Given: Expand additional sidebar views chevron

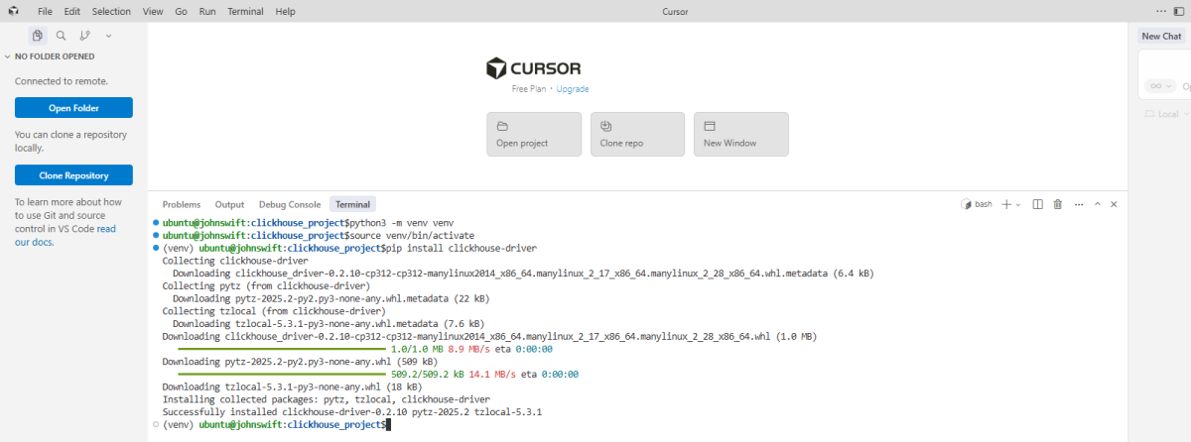Looking at the screenshot, I should [x=108, y=35].
